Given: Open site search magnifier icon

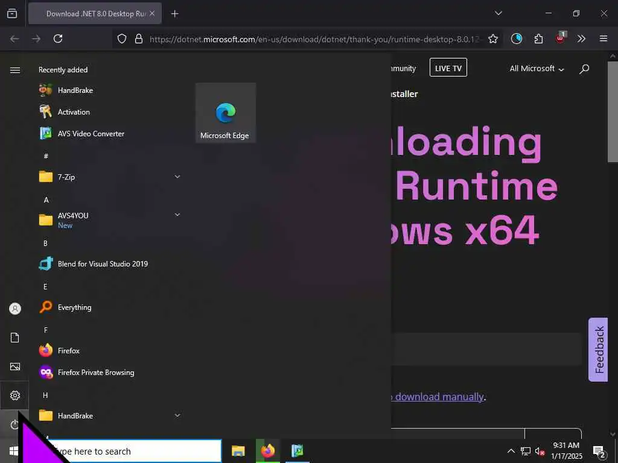Looking at the screenshot, I should point(584,69).
